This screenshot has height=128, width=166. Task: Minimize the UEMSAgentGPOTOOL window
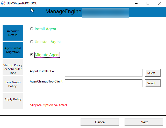[x=136, y=3]
